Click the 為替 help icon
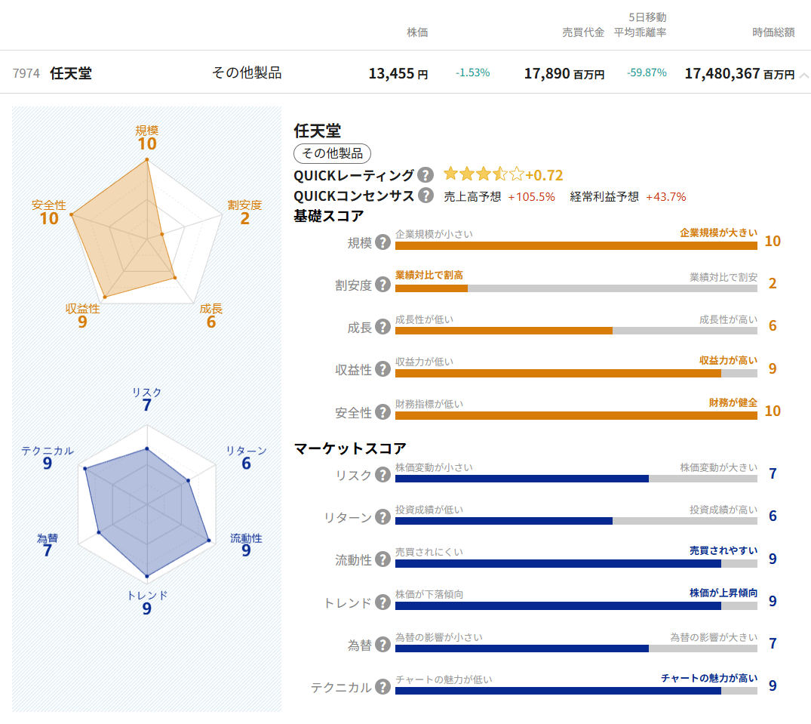The width and height of the screenshot is (811, 724). pos(383,642)
